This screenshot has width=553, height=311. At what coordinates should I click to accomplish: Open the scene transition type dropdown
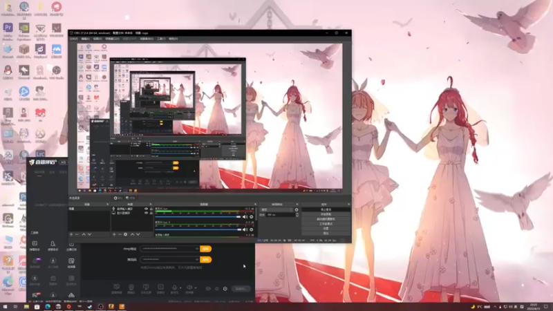coord(277,210)
